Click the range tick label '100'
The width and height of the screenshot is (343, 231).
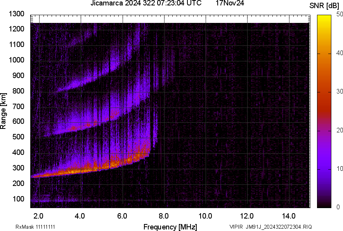pyautogui.click(x=18, y=199)
